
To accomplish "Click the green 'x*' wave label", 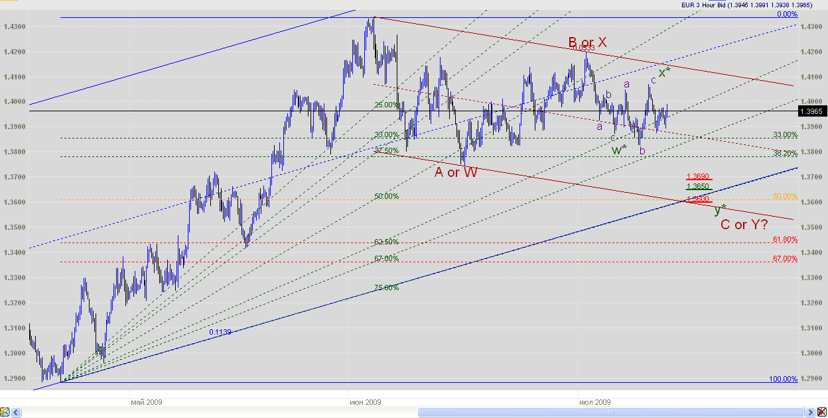I will (664, 72).
